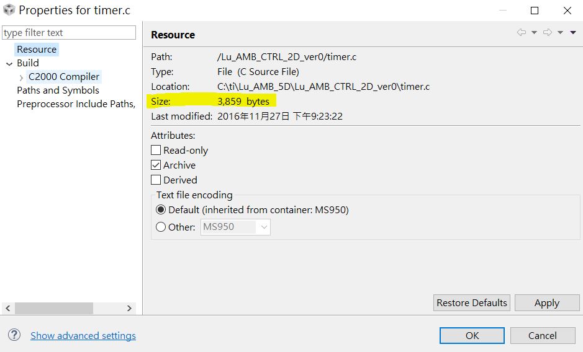Open the MS950 encoding dropdown

pyautogui.click(x=264, y=227)
